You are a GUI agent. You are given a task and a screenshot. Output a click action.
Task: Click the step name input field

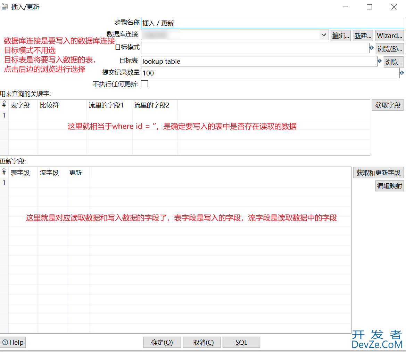point(272,23)
